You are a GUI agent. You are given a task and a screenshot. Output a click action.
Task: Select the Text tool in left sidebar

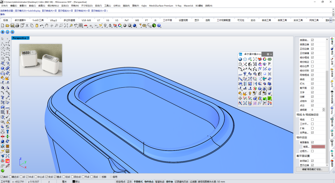pyautogui.click(x=2, y=98)
